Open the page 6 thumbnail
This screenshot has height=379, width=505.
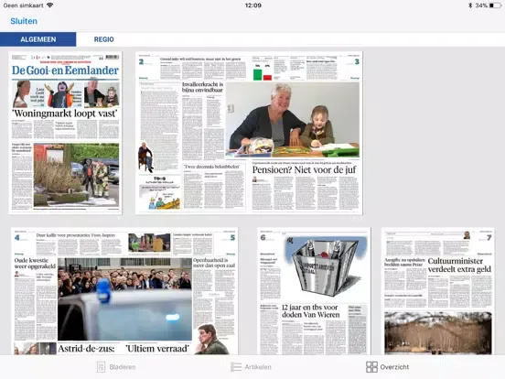314,291
